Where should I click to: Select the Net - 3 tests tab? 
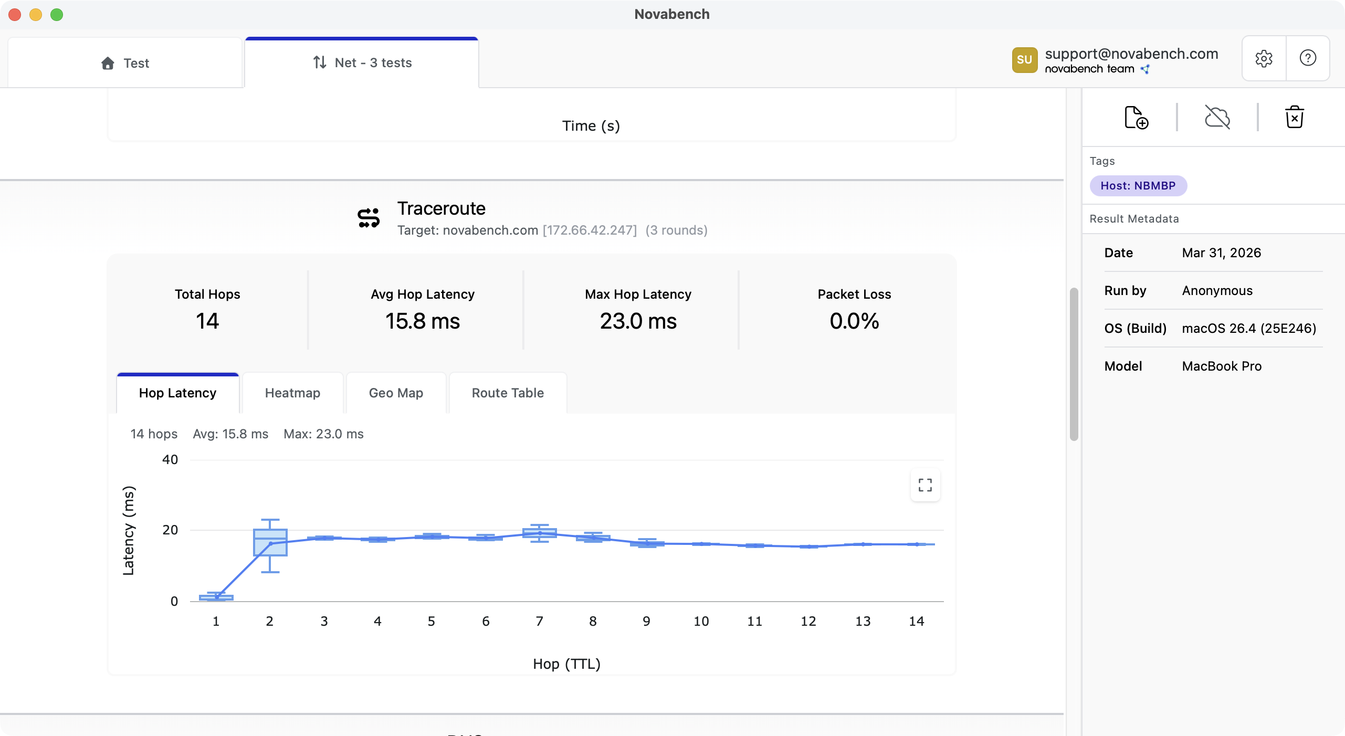click(362, 62)
